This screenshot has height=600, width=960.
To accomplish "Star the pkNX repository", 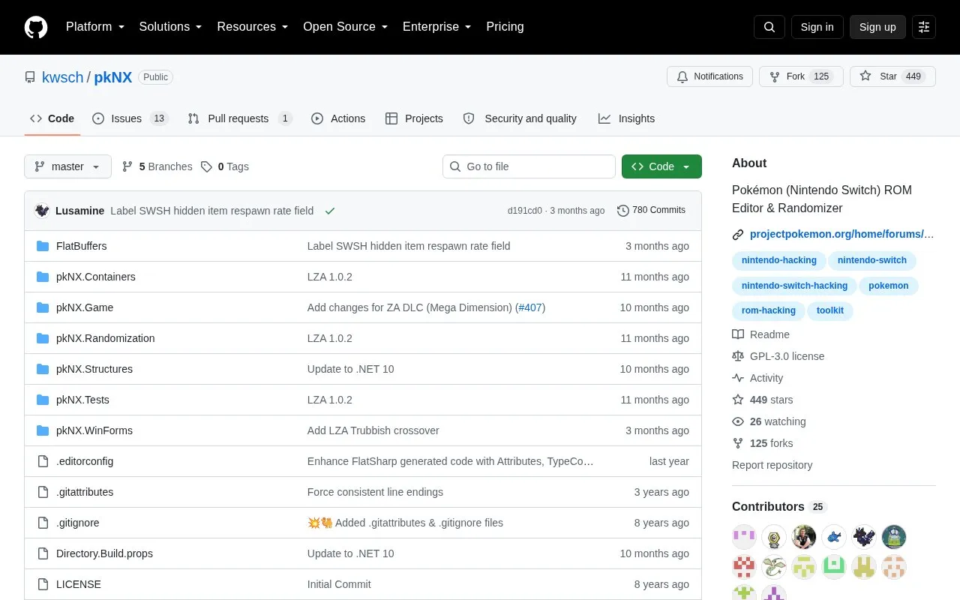I will 892,76.
